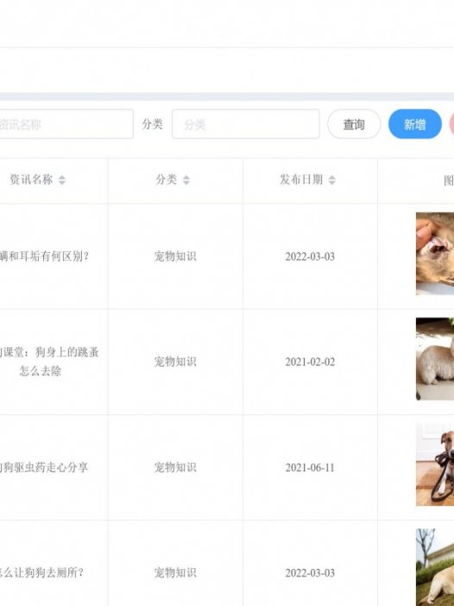Open the flea article fluffy dog thumbnail

tap(435, 359)
